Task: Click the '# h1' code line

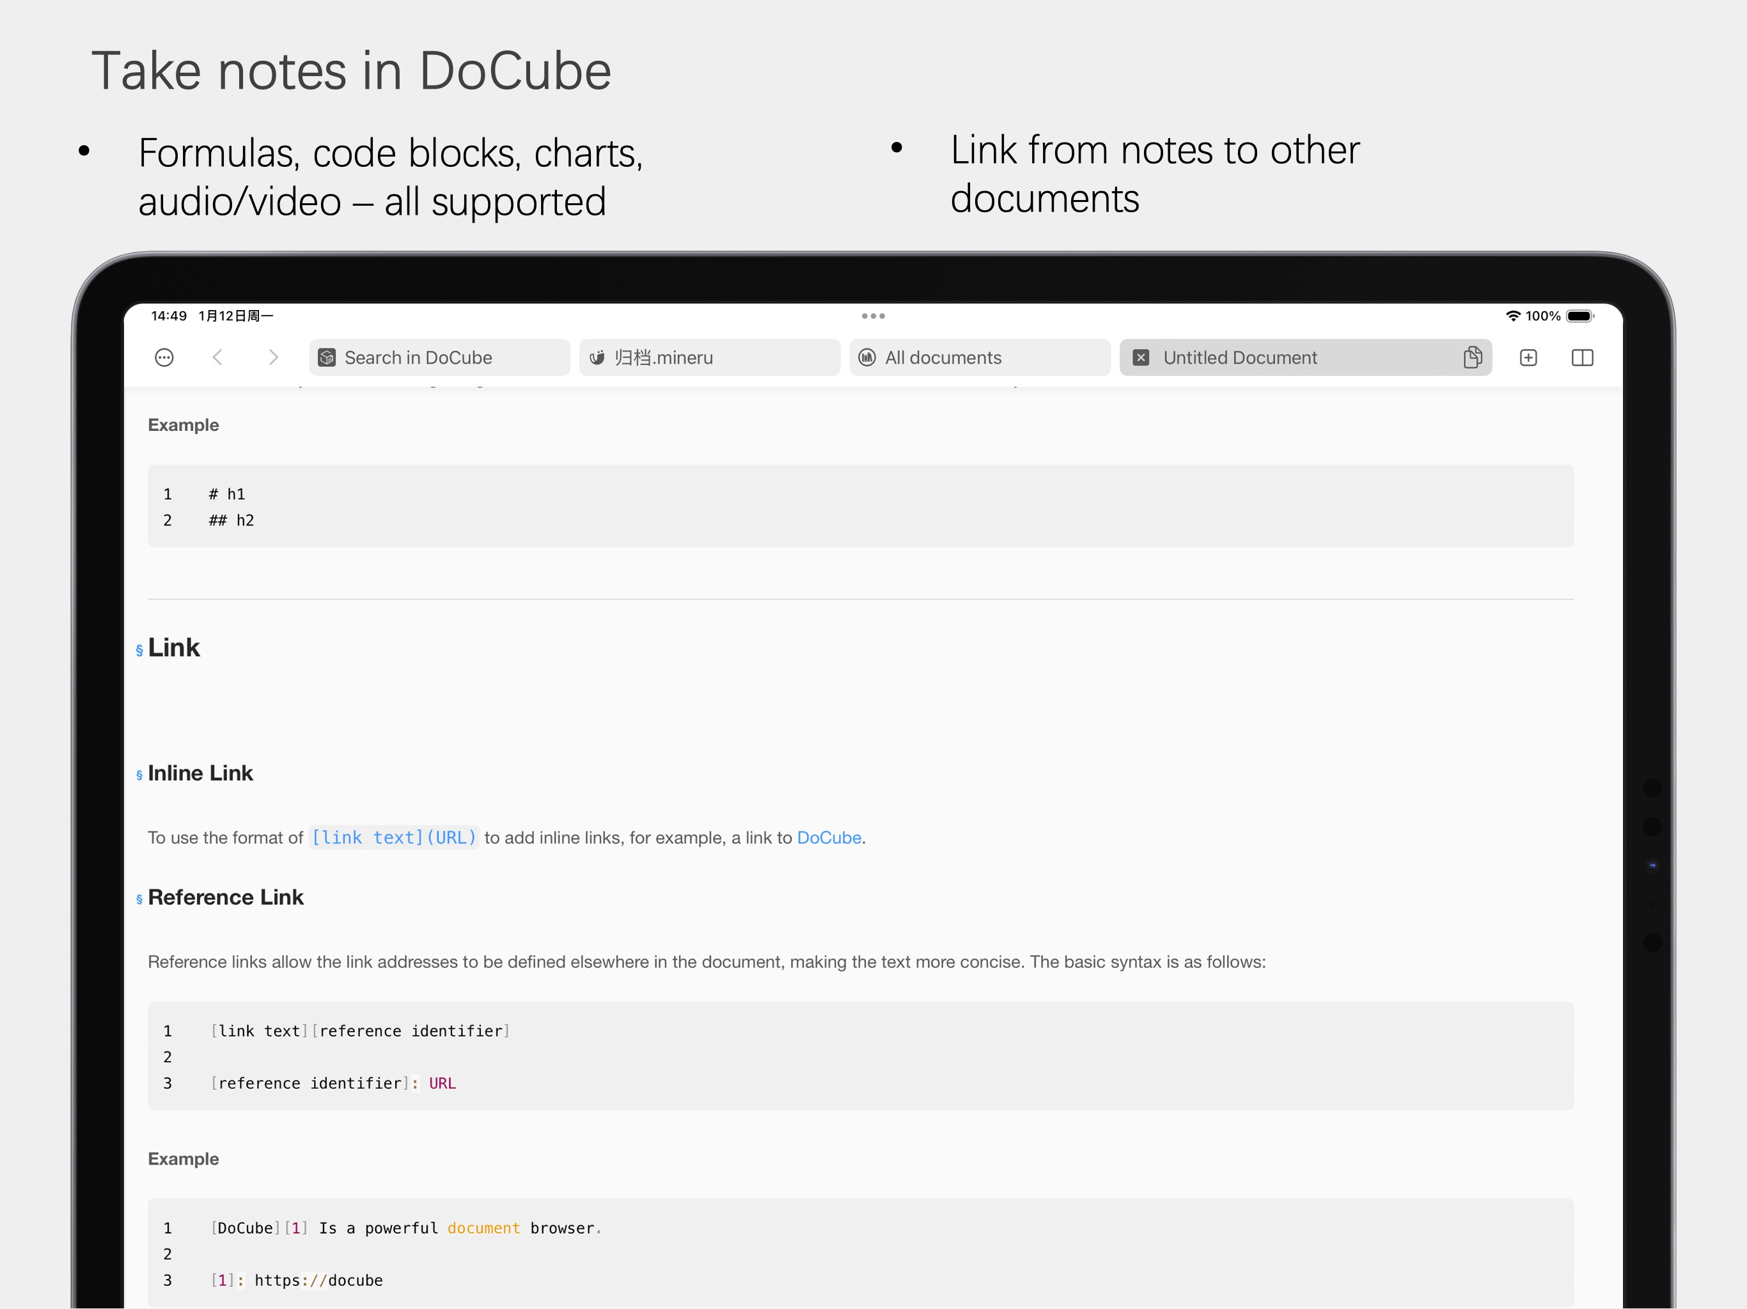Action: click(x=226, y=494)
